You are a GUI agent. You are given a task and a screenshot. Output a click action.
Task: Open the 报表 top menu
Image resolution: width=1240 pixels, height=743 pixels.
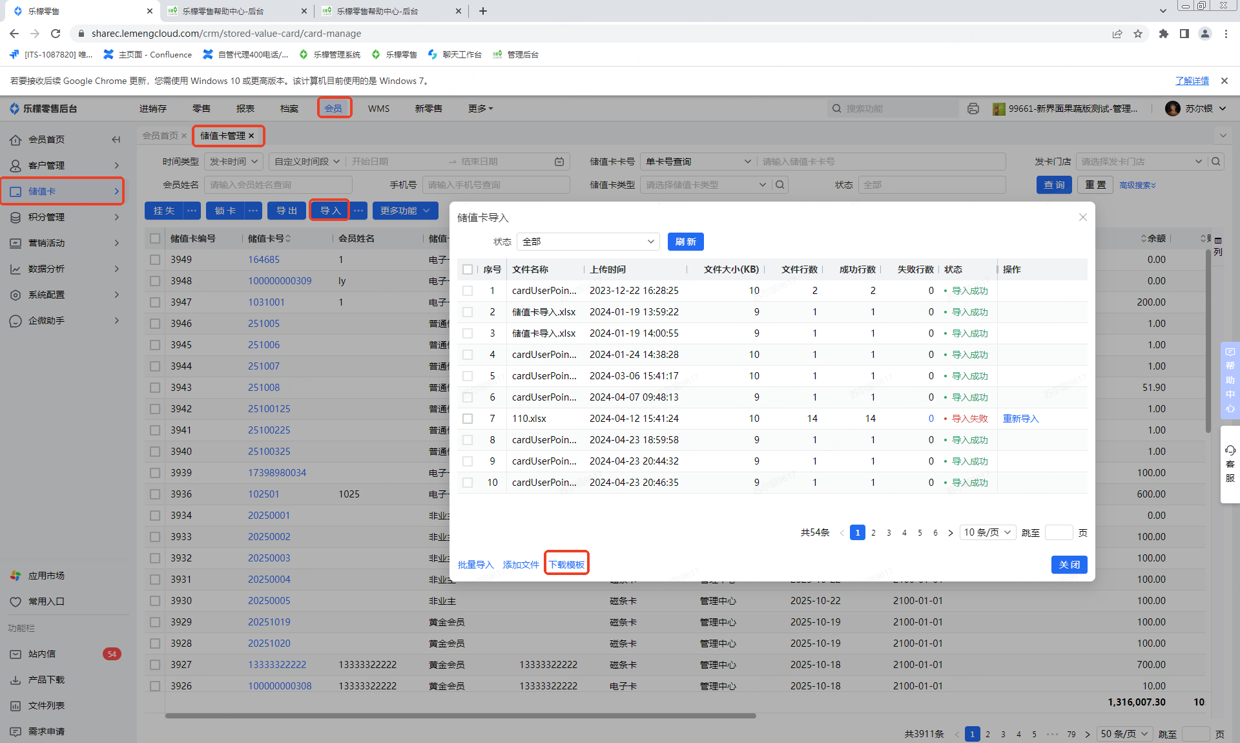[x=245, y=109]
